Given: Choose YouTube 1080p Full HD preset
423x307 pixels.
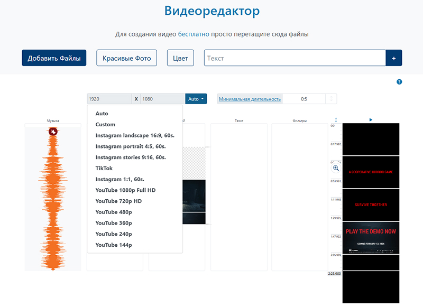Looking at the screenshot, I should [125, 190].
